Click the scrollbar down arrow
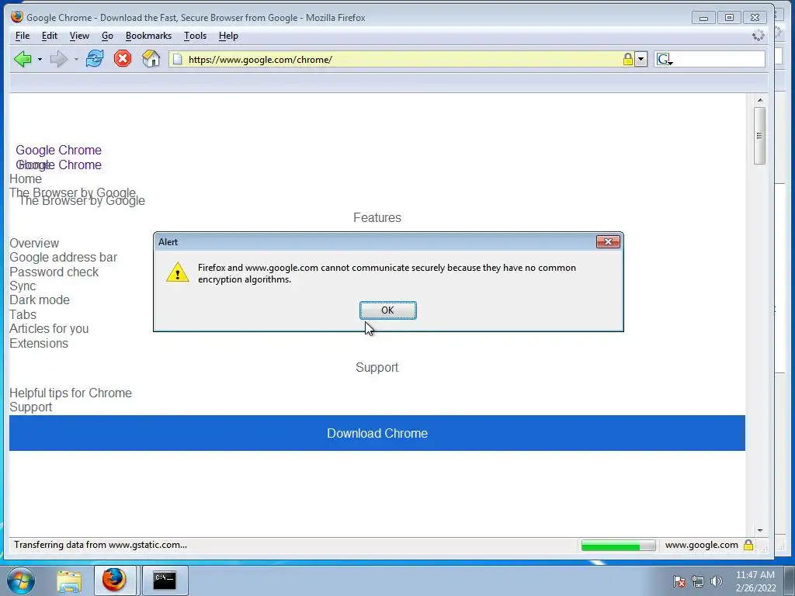Viewport: 795px width, 596px height. [x=759, y=530]
